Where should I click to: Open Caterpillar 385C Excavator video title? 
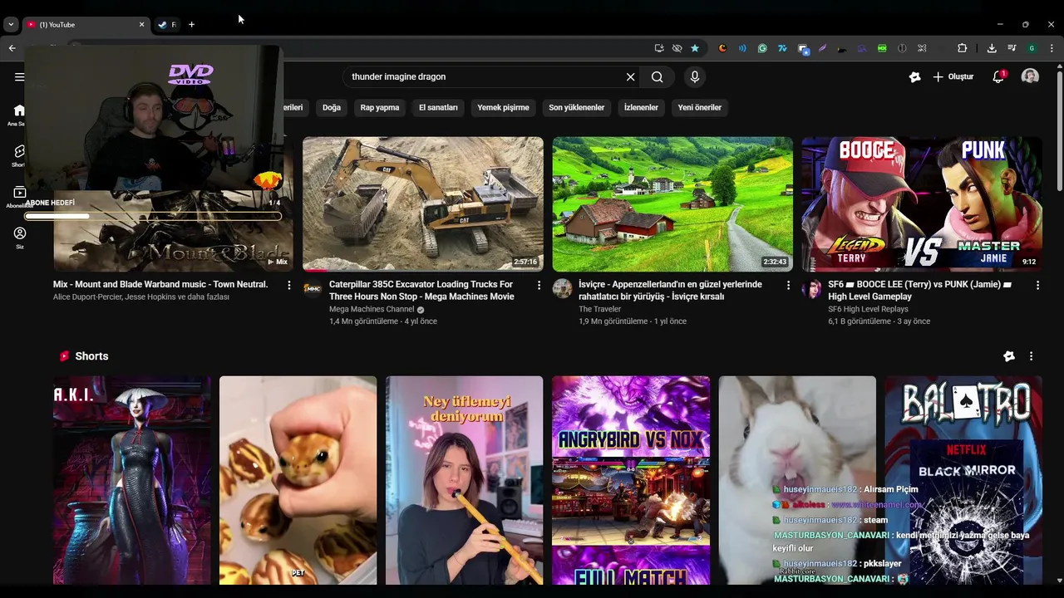point(421,290)
